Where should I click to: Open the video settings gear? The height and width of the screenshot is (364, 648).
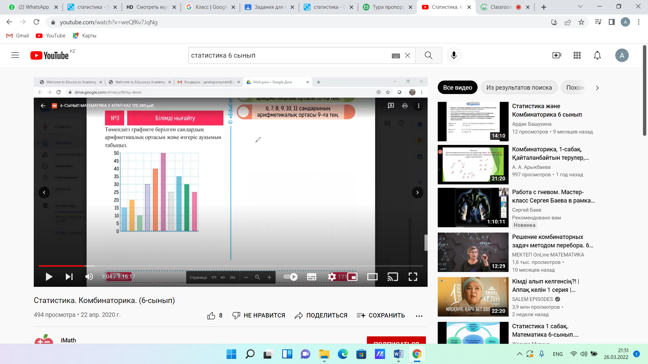(x=332, y=277)
